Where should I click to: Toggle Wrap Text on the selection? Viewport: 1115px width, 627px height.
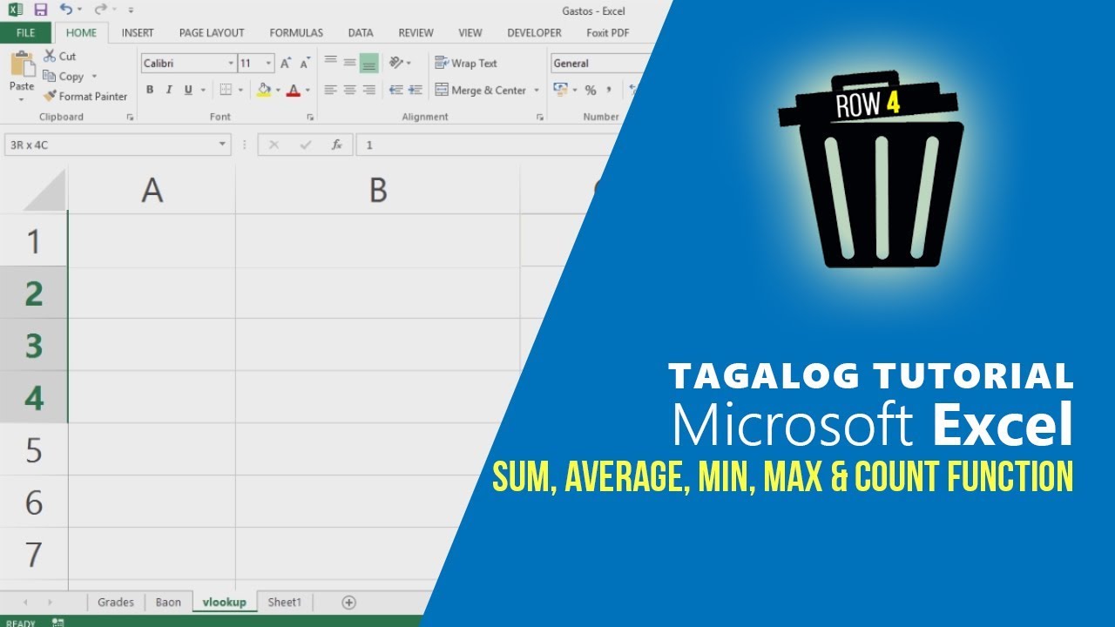point(466,64)
